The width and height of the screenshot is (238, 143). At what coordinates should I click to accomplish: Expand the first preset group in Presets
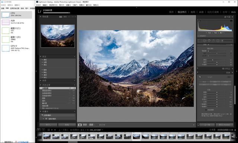(42, 60)
